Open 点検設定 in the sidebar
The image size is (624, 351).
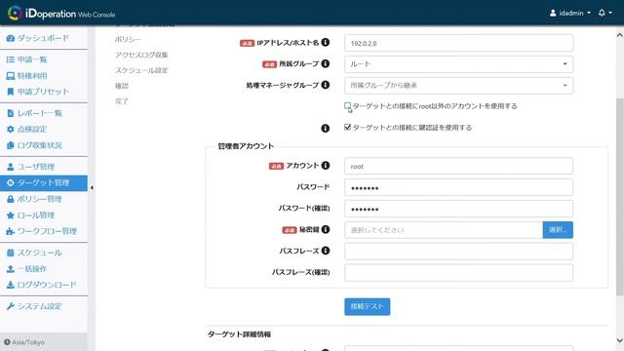(x=26, y=130)
